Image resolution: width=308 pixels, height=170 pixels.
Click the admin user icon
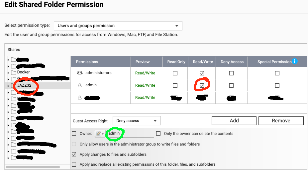click(x=79, y=85)
